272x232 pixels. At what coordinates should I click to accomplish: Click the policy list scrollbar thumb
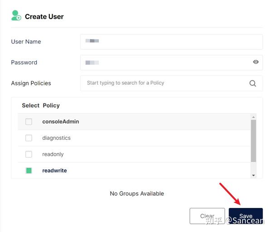253,141
